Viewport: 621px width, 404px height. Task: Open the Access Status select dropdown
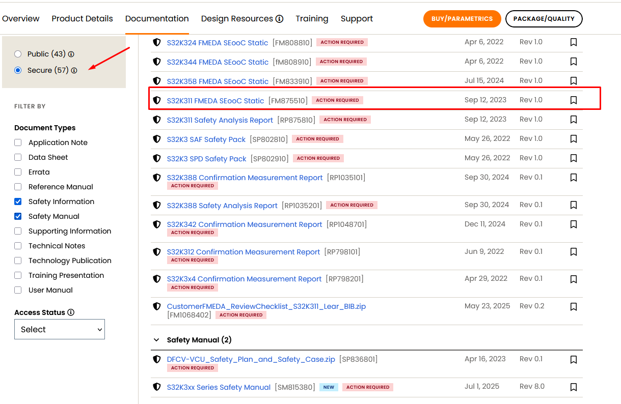pos(59,329)
